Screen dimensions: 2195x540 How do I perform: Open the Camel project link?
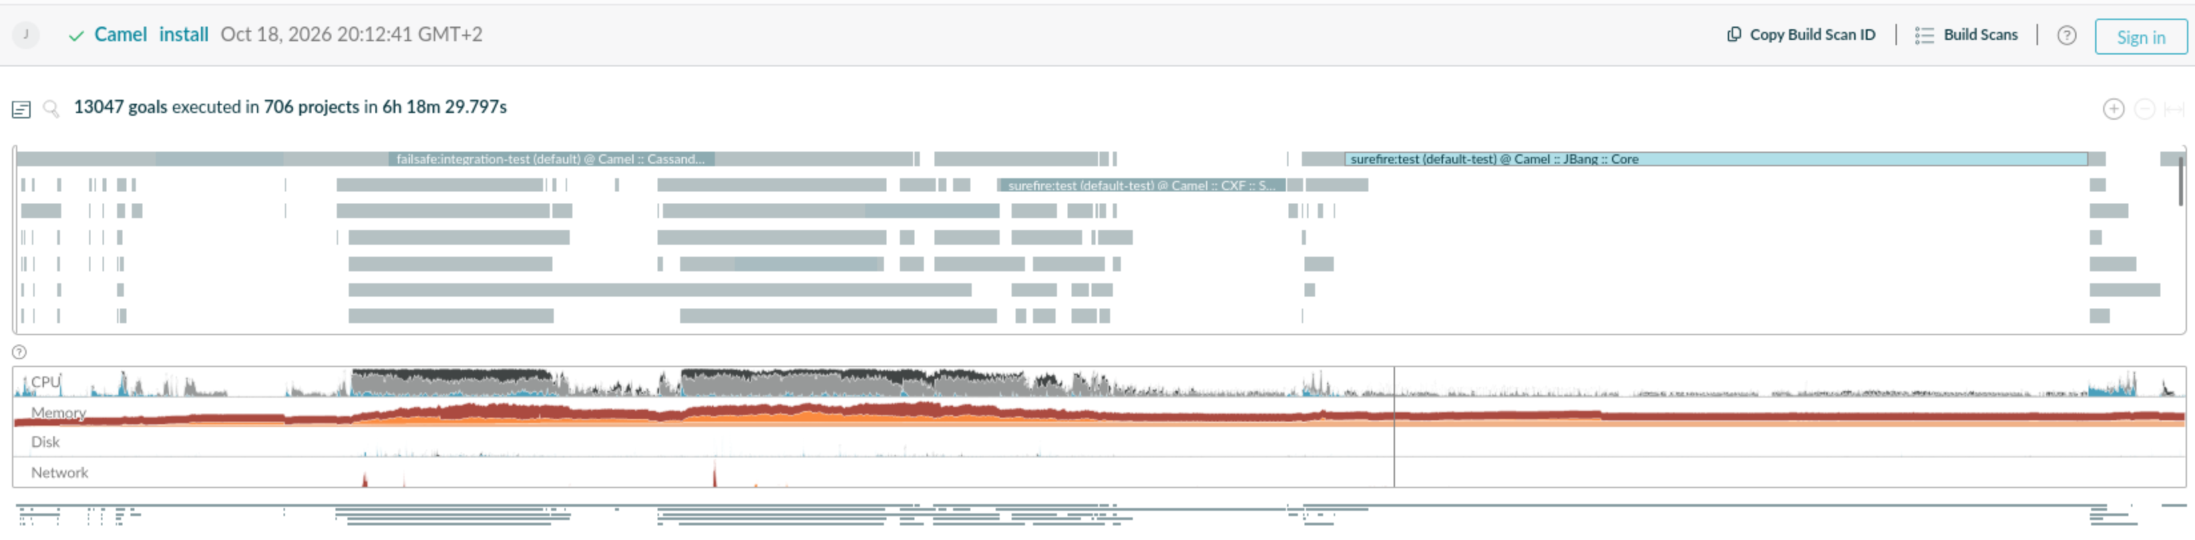point(120,34)
